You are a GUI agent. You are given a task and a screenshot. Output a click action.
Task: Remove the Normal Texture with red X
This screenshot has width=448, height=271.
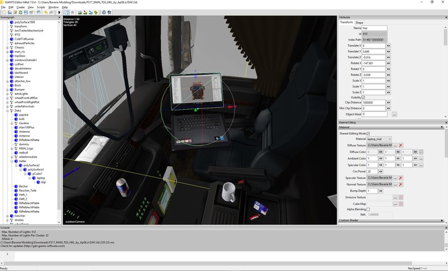click(401, 184)
